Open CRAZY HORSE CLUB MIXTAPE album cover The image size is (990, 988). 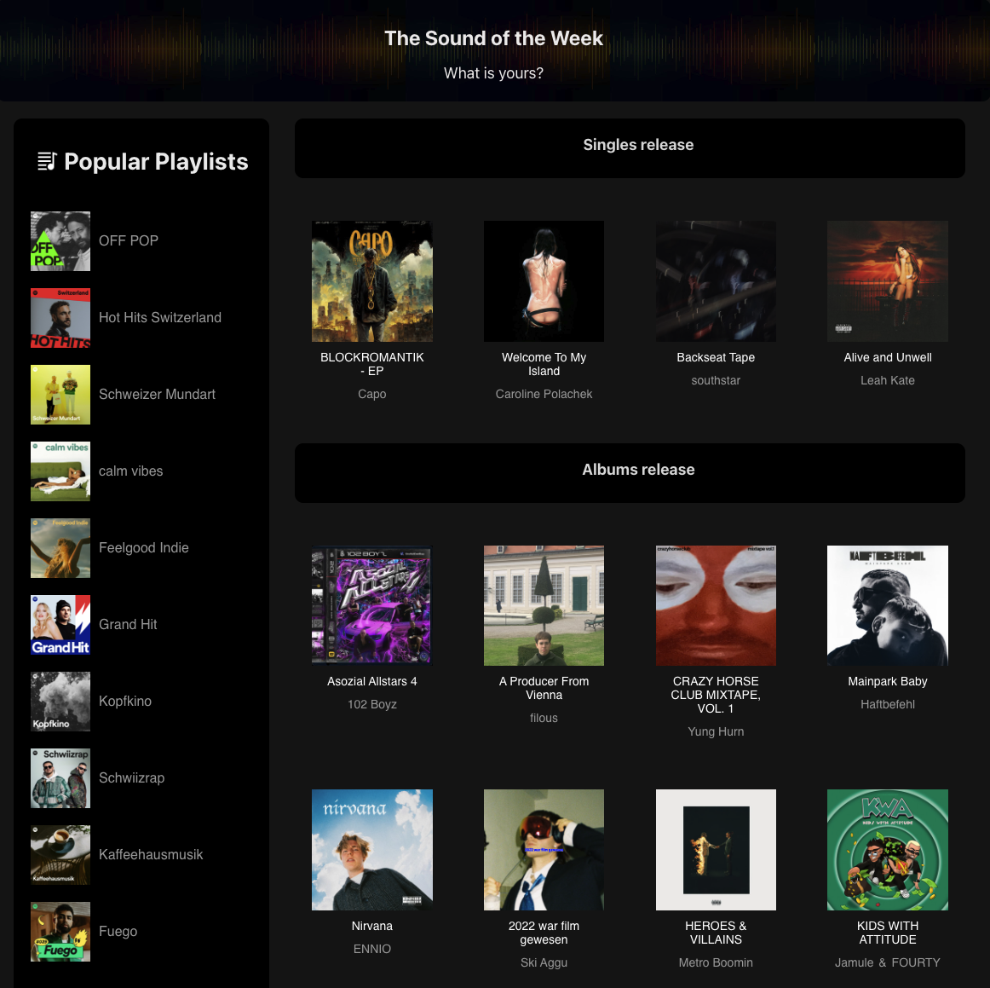[716, 605]
